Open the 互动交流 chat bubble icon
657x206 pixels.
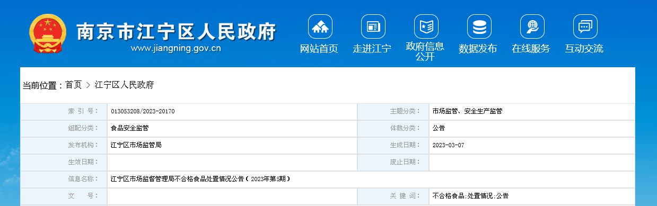tap(585, 26)
